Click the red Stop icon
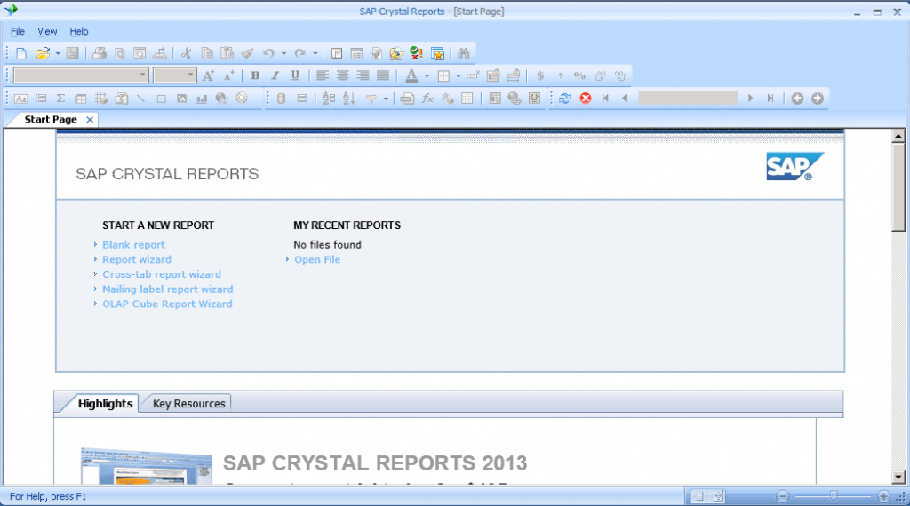 tap(586, 99)
